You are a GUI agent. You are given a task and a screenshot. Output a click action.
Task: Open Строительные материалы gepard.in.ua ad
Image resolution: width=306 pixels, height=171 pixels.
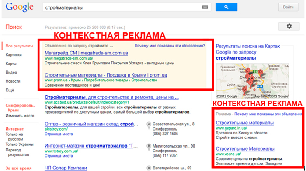point(244,123)
